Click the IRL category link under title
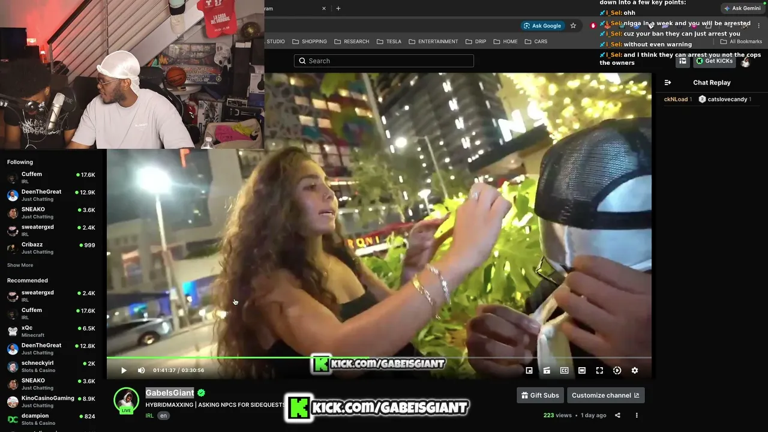Screen dimensions: 768x432 [x=149, y=415]
